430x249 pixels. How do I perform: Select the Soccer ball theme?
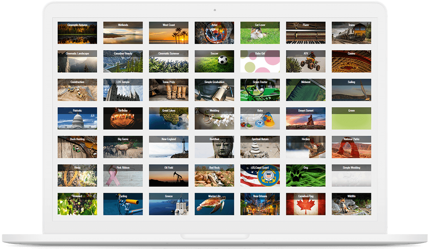214,61
